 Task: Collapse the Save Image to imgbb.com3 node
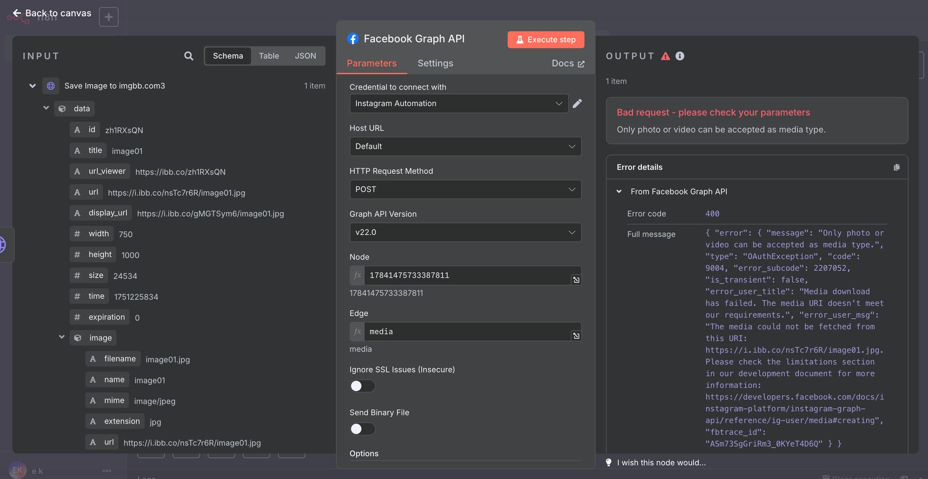coord(32,86)
